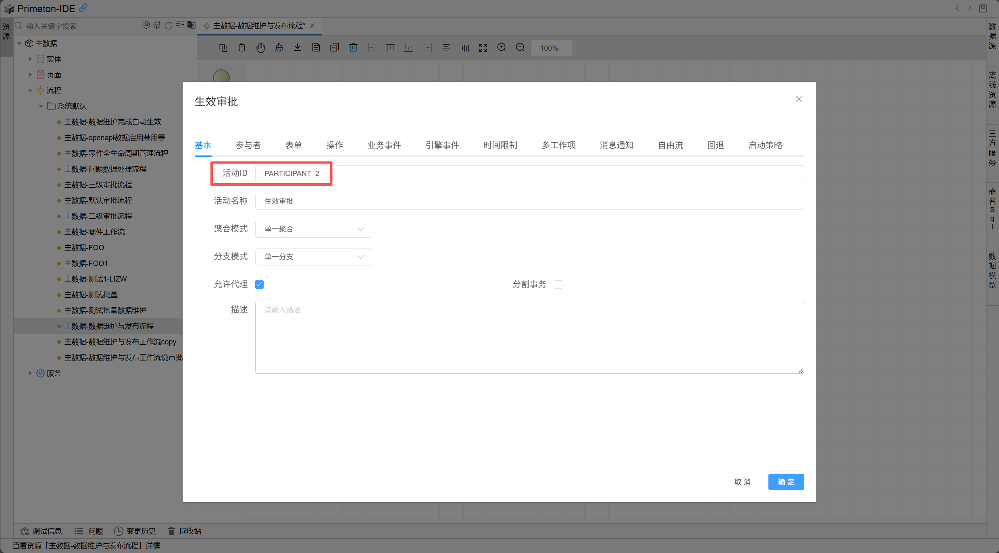
Task: Click the trash delete icon in toolbar
Action: (x=353, y=48)
